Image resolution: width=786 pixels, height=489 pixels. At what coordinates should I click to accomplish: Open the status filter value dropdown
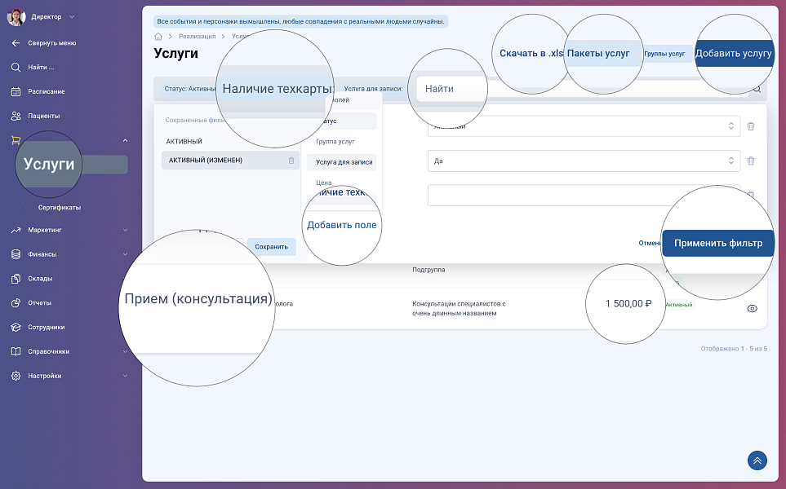tap(584, 126)
